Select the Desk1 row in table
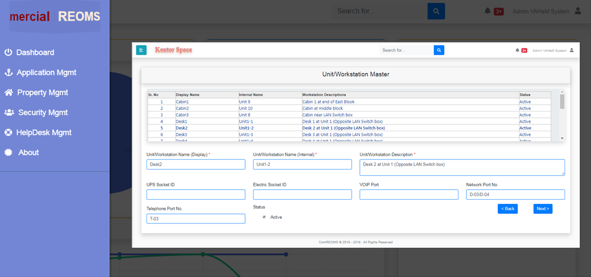Image resolution: width=591 pixels, height=277 pixels. [349, 122]
